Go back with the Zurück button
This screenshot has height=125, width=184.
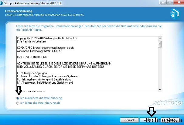129,120
